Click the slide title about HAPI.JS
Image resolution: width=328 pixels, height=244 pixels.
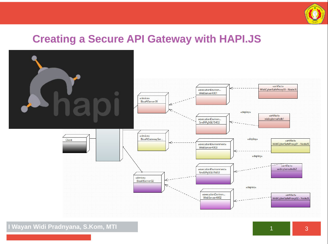click(147, 39)
